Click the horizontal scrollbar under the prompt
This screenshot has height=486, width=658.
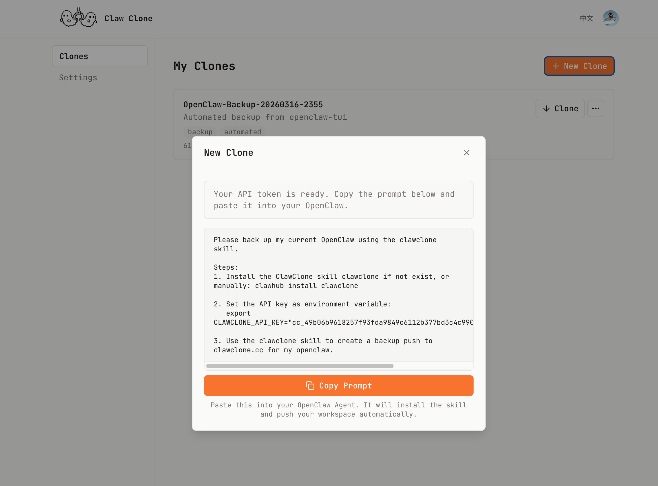coord(299,366)
